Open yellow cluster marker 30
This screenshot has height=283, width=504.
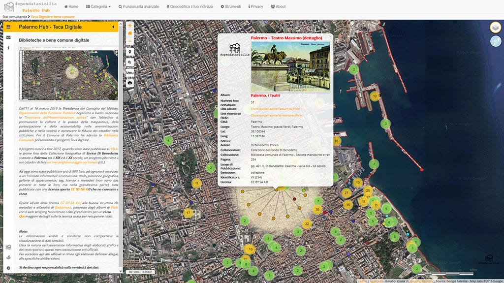(x=317, y=209)
